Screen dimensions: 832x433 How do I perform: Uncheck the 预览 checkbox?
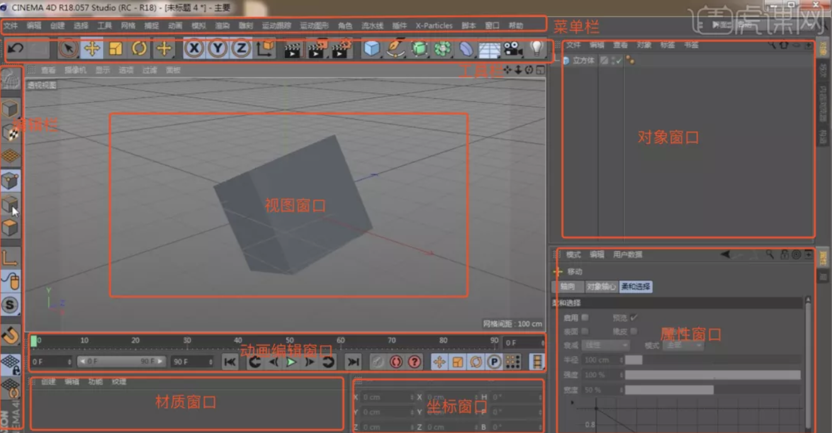634,318
